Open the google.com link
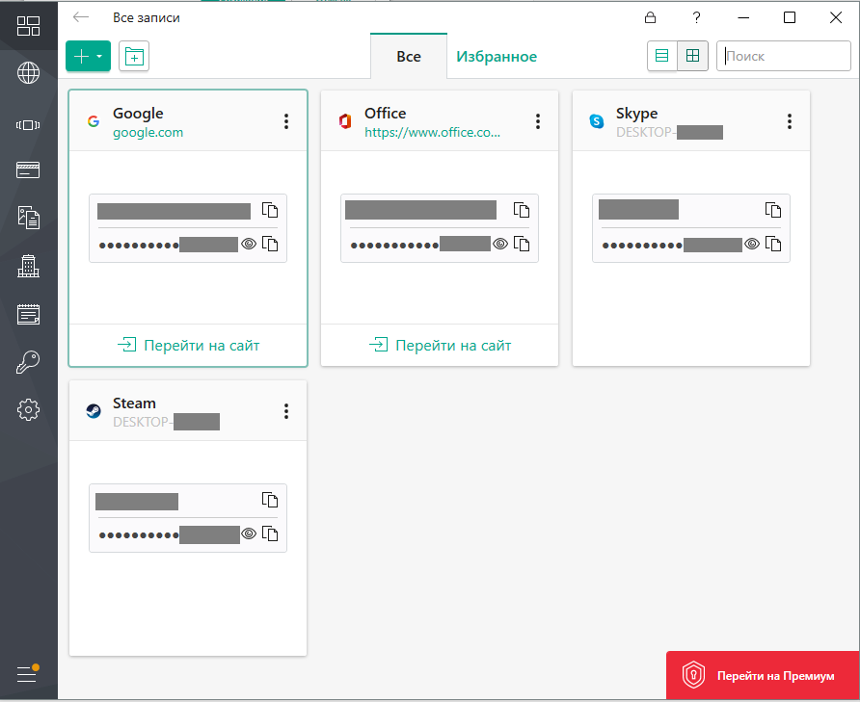This screenshot has width=860, height=702. (x=148, y=133)
